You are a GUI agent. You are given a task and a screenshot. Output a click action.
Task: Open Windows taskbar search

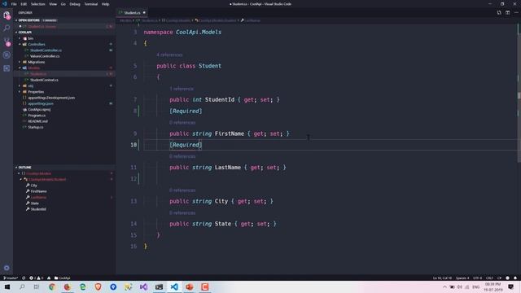pos(22,287)
